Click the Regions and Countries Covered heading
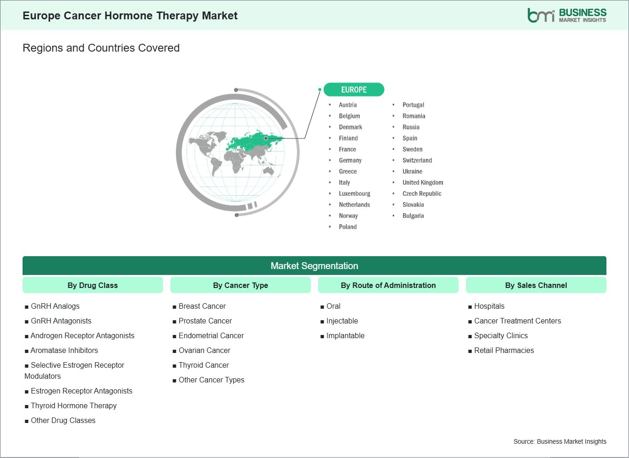This screenshot has width=629, height=458. [x=101, y=48]
